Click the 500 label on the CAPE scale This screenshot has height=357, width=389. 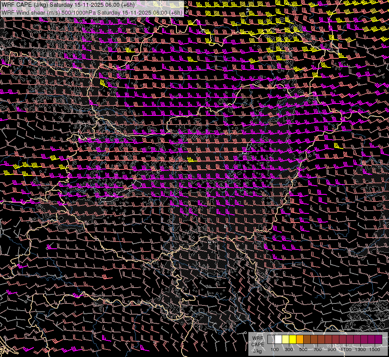point(303,349)
